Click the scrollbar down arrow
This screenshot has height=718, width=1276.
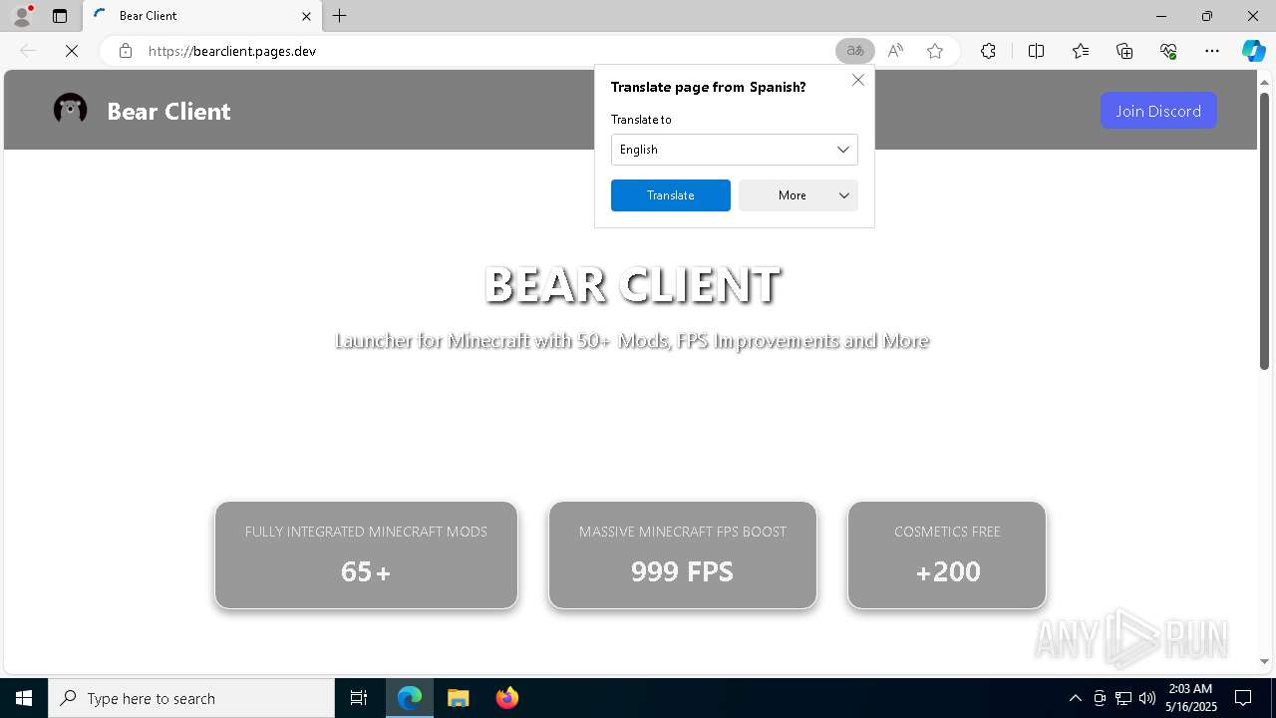(x=1265, y=661)
